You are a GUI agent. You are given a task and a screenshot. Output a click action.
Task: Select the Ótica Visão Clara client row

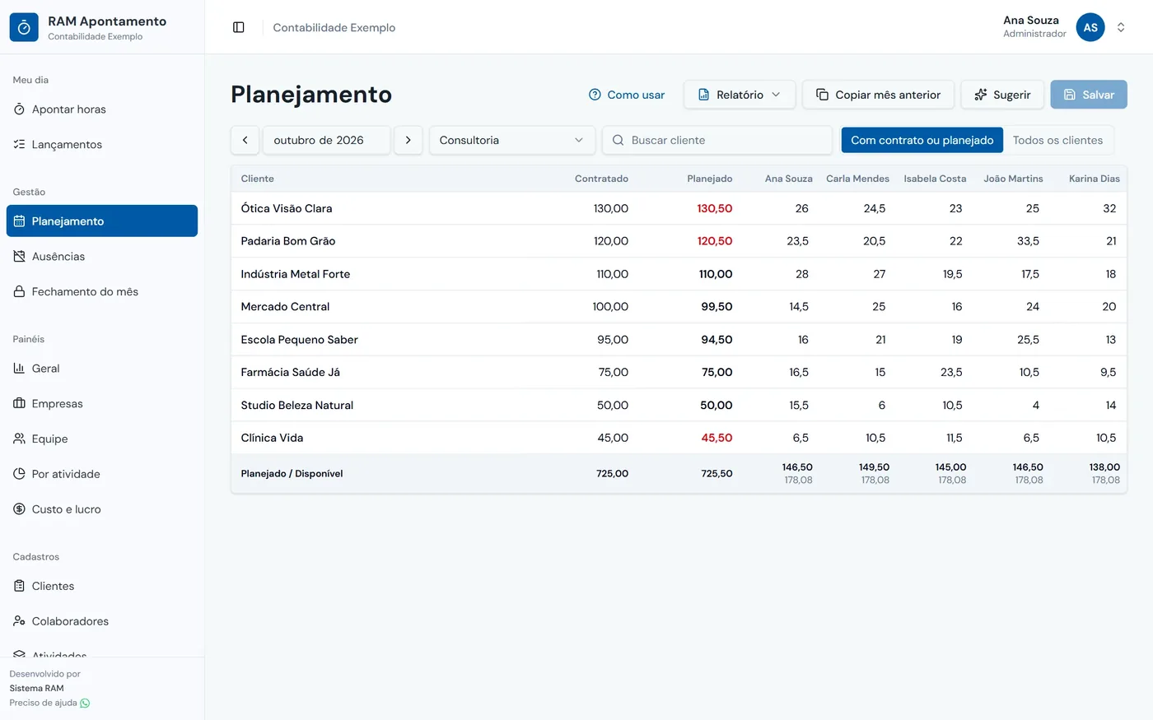click(x=679, y=208)
